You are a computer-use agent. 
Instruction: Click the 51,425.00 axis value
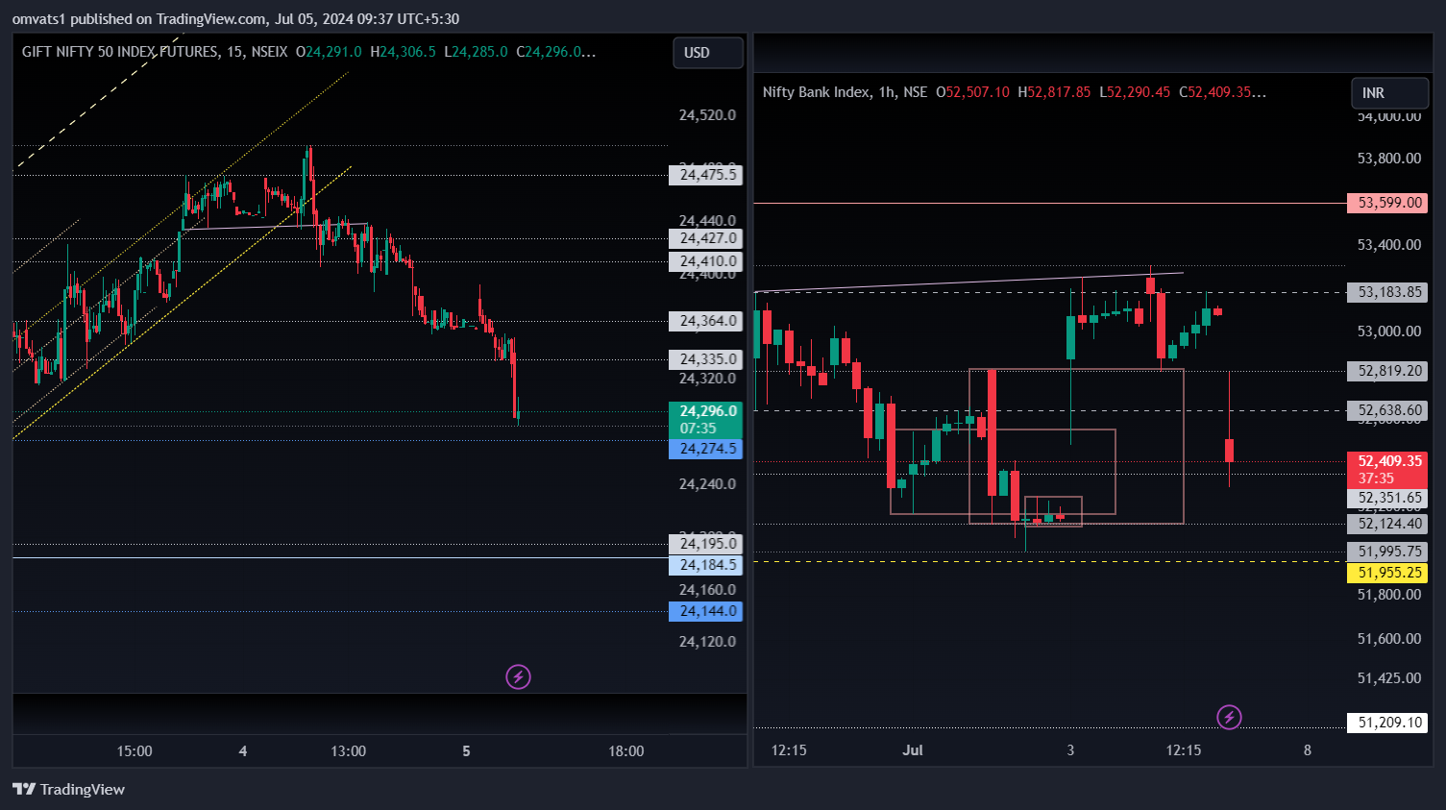click(x=1388, y=678)
